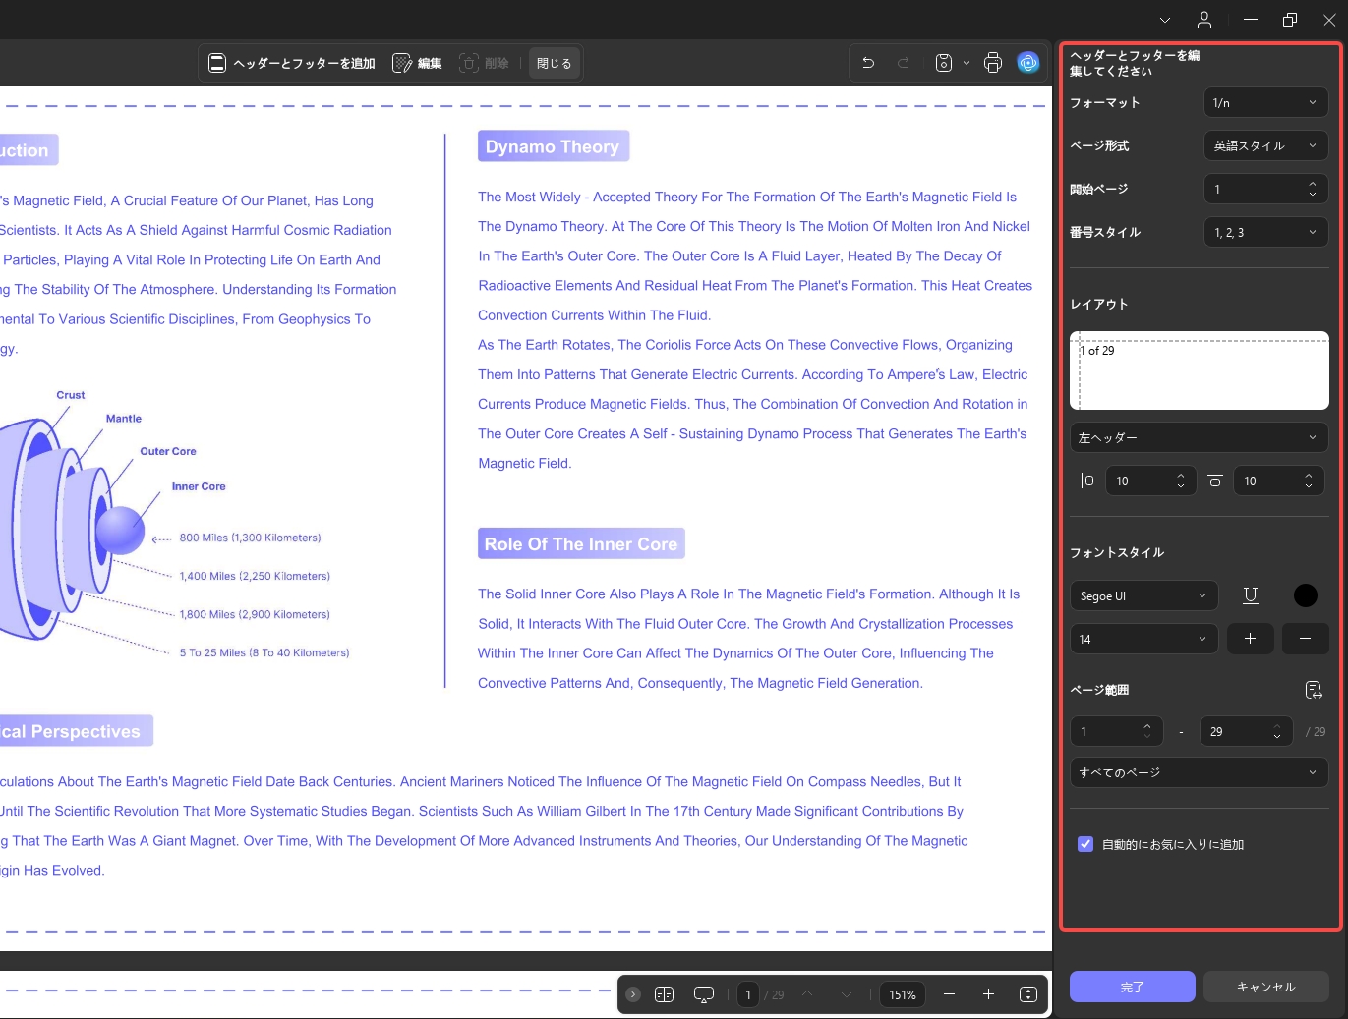
Task: Open the user account icon
Action: click(x=1204, y=20)
